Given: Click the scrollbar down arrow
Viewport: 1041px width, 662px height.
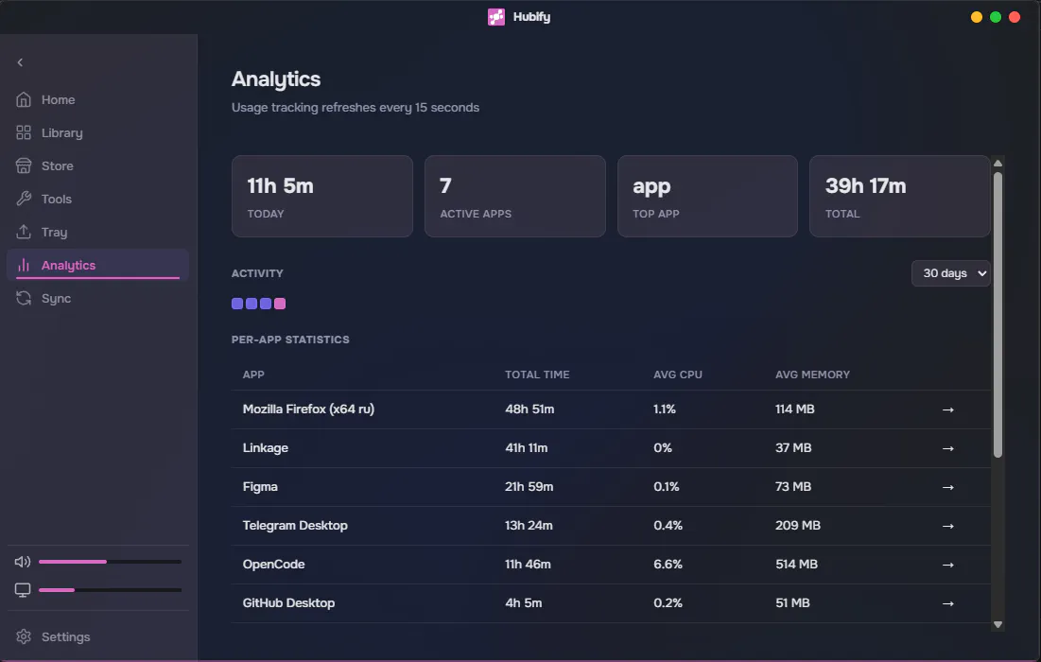Looking at the screenshot, I should (x=998, y=625).
